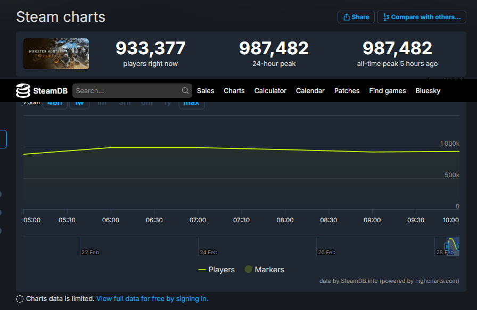Click the 24-hour peak label

[274, 64]
